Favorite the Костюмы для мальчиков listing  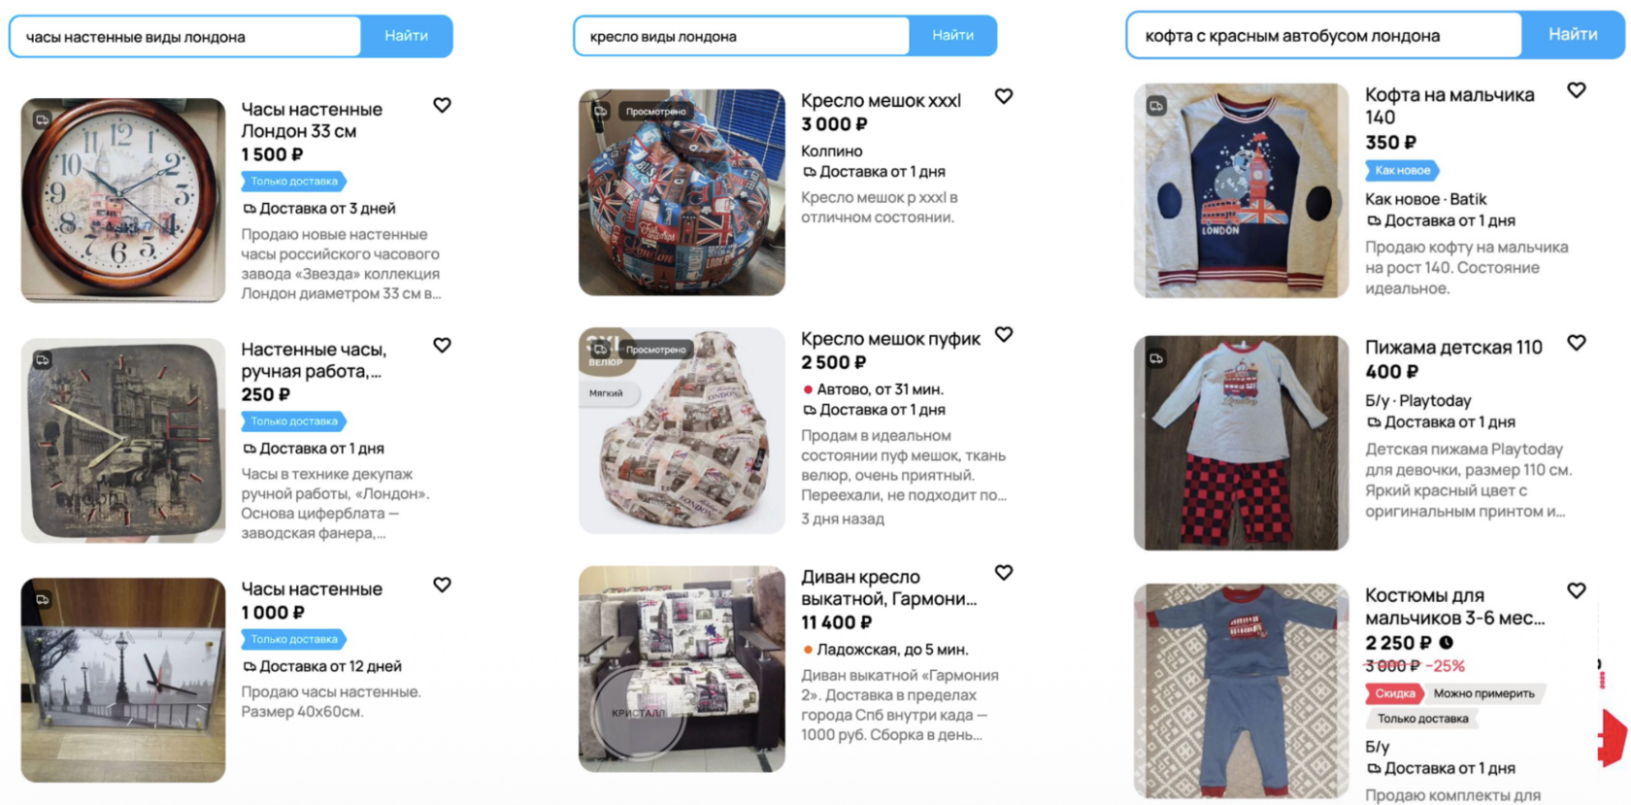pyautogui.click(x=1577, y=590)
